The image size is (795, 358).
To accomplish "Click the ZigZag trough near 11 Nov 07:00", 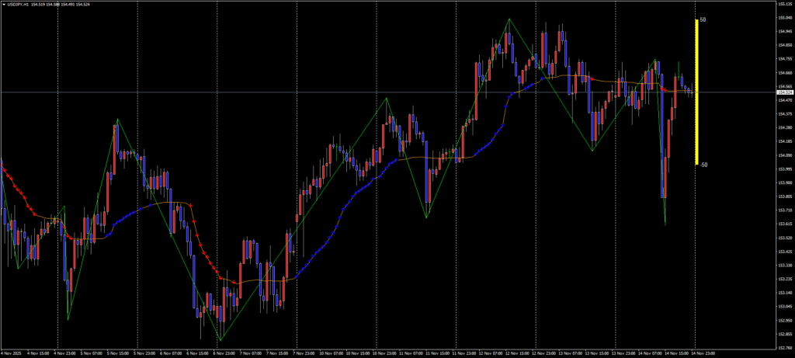I will point(427,217).
